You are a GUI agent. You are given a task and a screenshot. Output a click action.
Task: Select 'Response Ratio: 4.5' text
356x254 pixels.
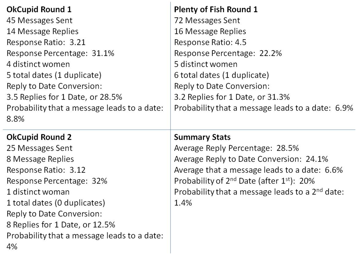click(210, 42)
